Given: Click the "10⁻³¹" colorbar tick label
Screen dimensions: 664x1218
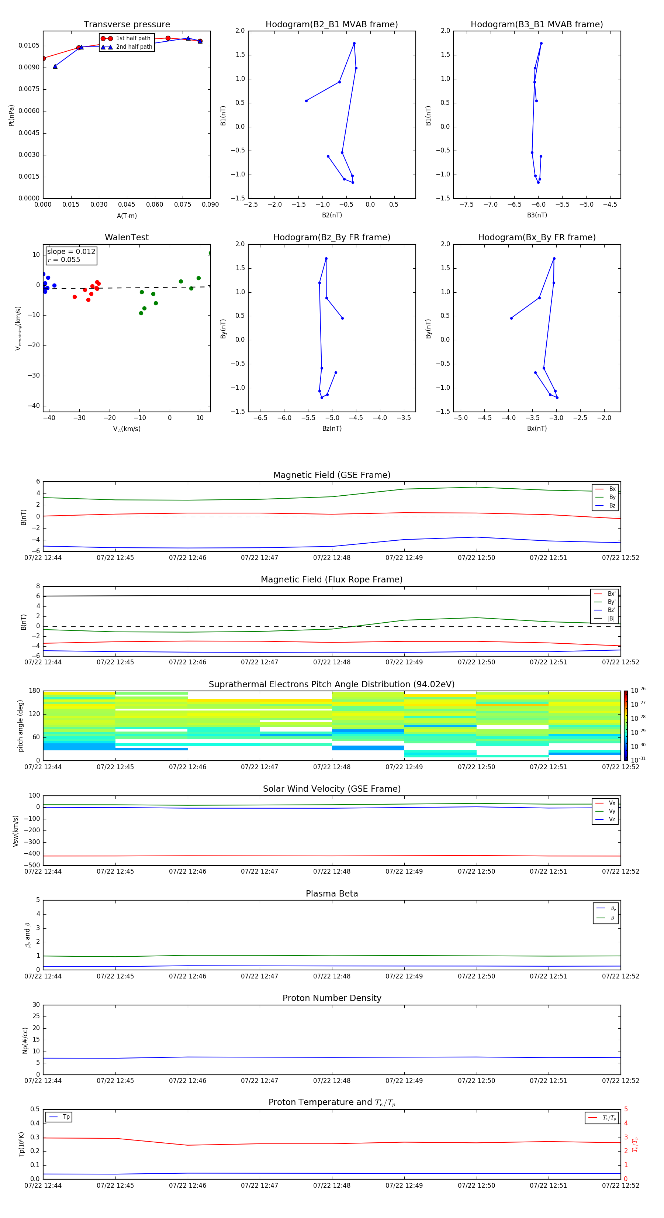Looking at the screenshot, I should (638, 760).
